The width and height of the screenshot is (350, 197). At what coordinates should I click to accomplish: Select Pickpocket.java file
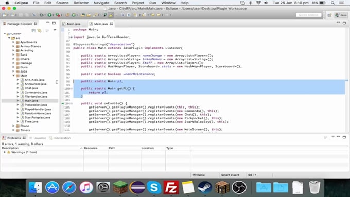[x=36, y=105]
